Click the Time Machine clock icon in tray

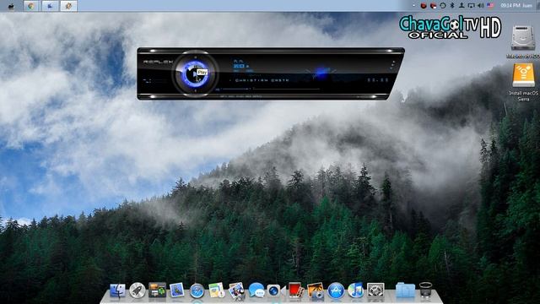[x=443, y=6]
